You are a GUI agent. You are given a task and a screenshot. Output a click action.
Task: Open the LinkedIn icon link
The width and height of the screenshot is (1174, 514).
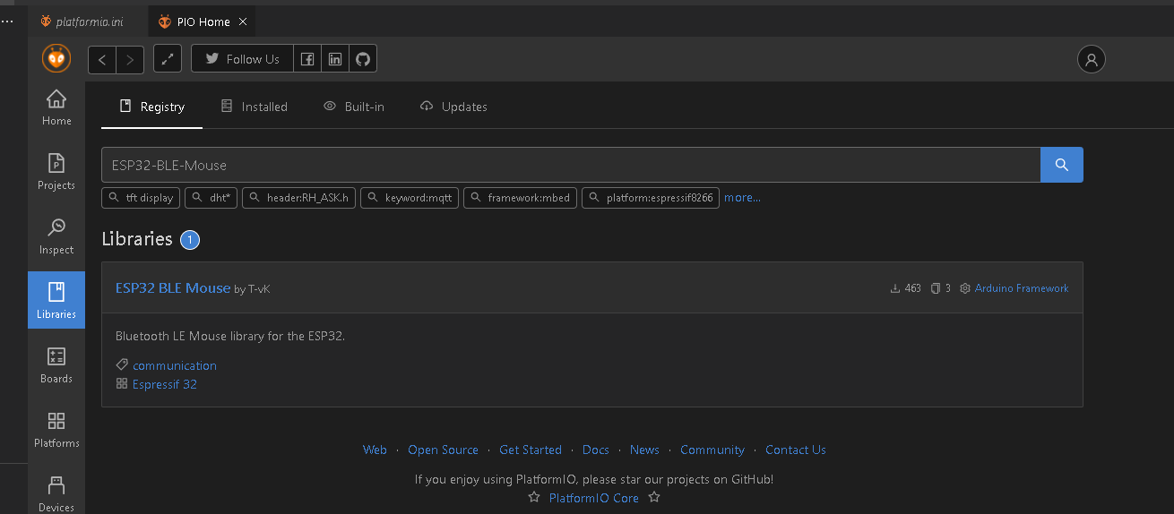[x=335, y=59]
